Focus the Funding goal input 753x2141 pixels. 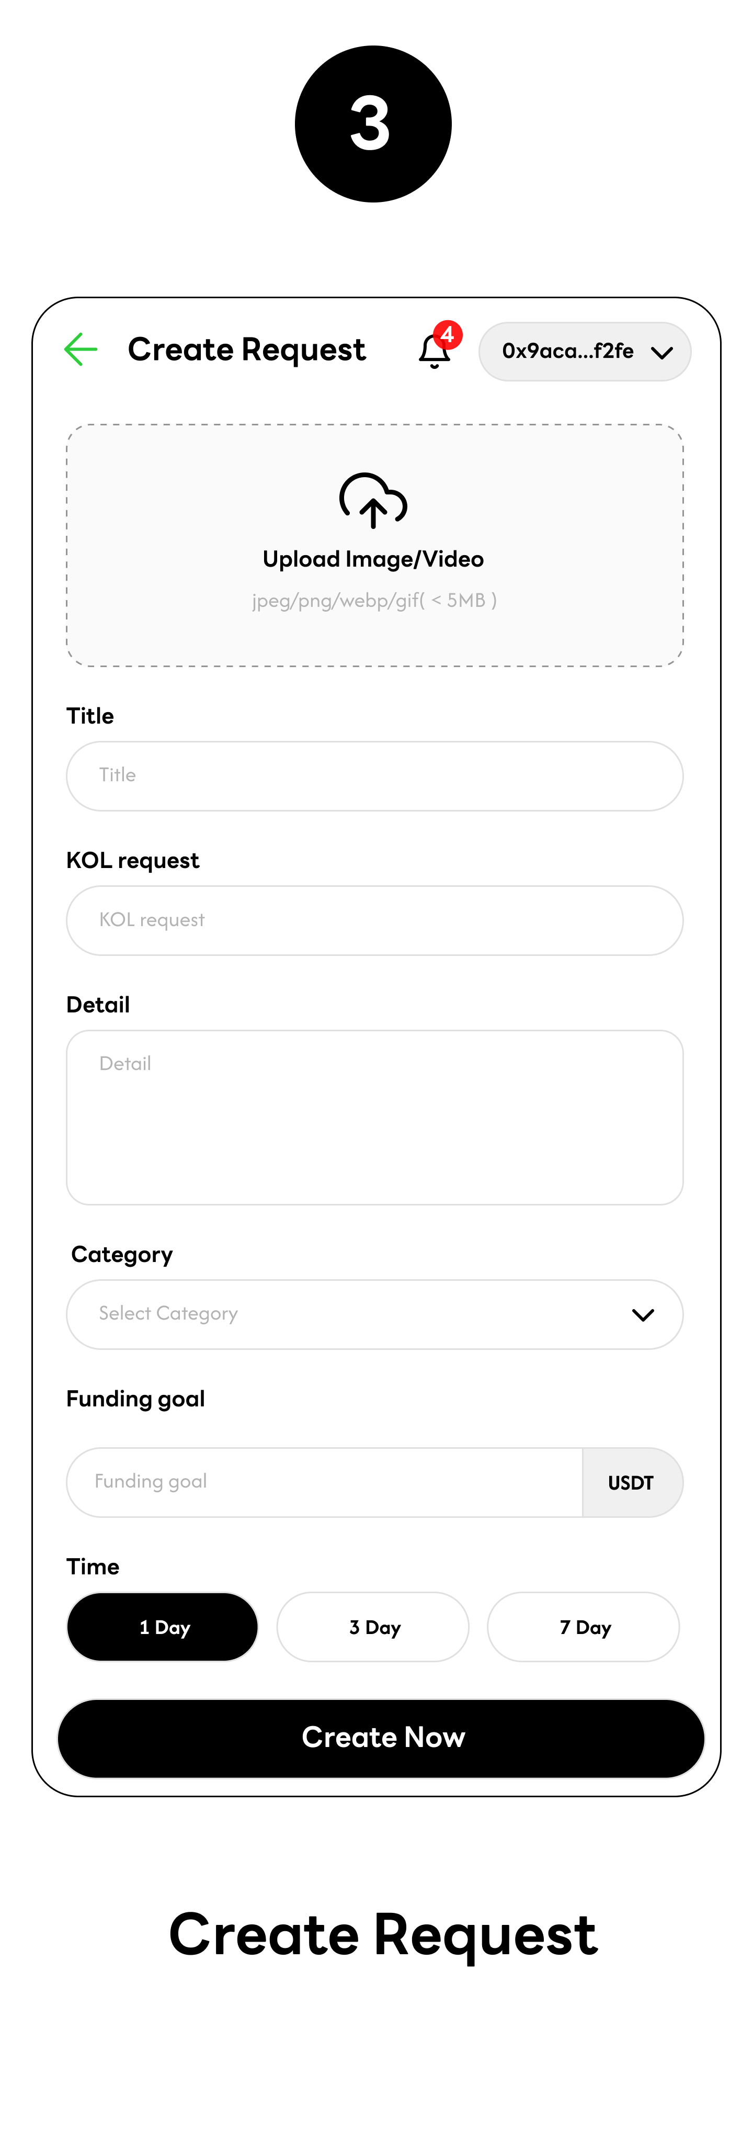click(x=325, y=1483)
